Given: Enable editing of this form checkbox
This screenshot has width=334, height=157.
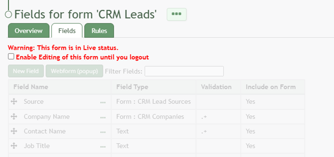Looking at the screenshot, I should click(11, 57).
